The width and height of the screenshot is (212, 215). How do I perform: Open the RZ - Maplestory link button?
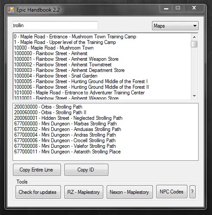(x=84, y=192)
